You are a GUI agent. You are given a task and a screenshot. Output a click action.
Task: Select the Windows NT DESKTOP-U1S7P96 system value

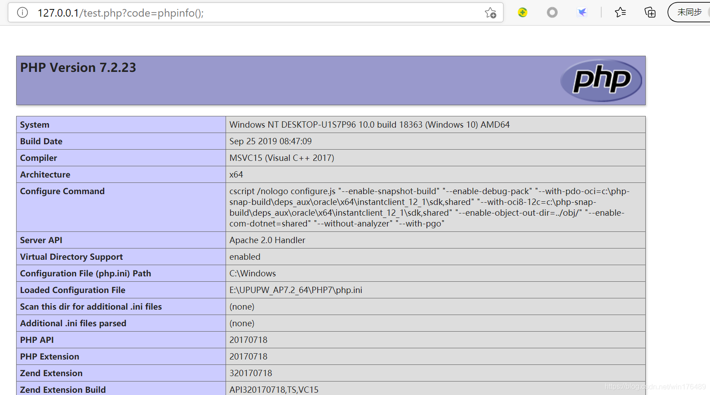[369, 125]
